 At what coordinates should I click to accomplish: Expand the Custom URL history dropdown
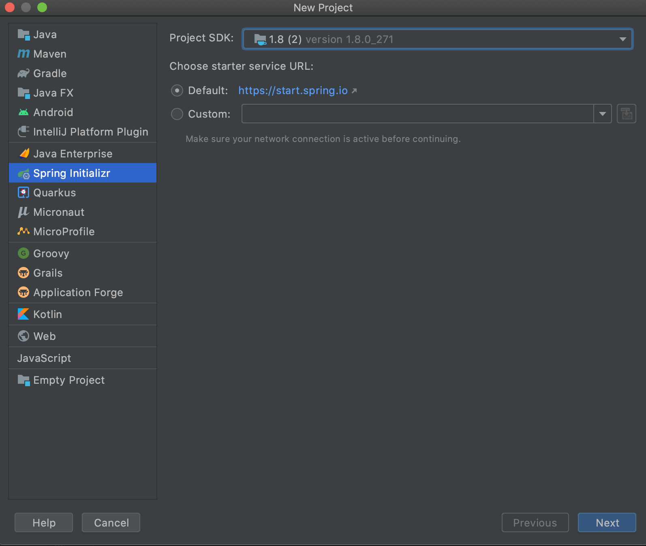pyautogui.click(x=602, y=114)
